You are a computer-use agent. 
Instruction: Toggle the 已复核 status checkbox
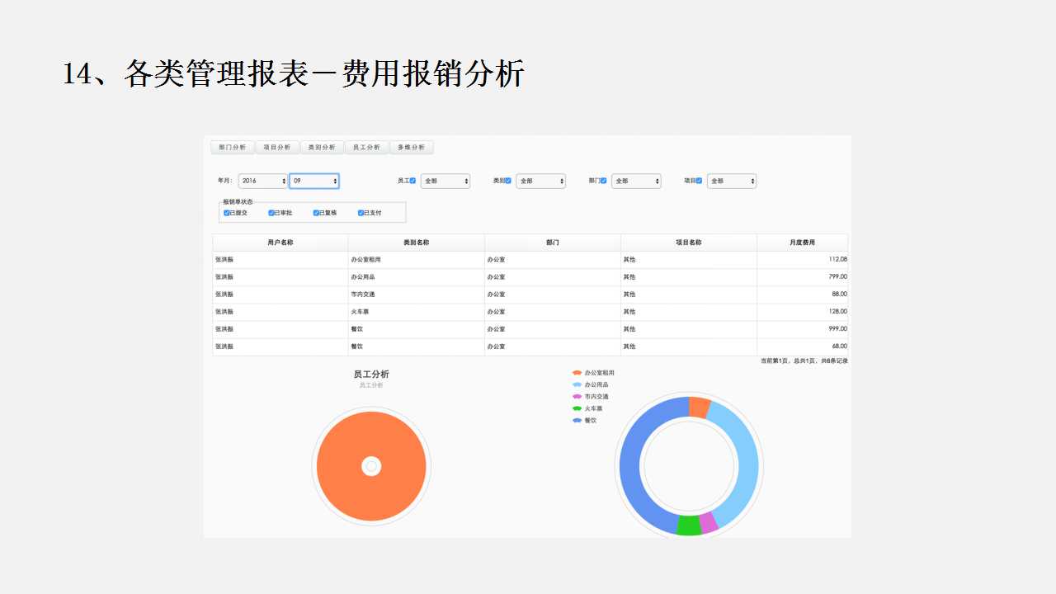tap(316, 213)
